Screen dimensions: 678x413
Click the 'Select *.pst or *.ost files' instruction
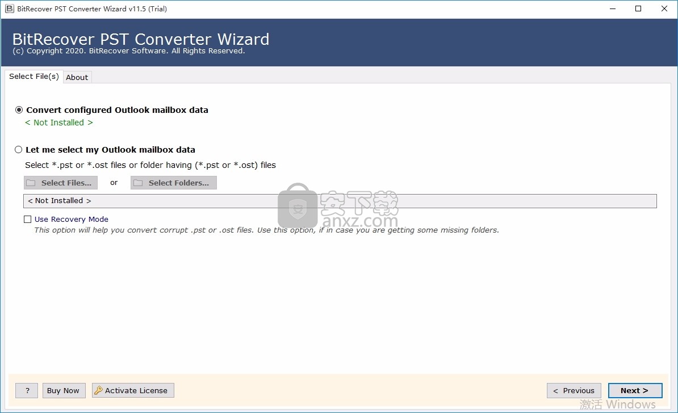(150, 165)
